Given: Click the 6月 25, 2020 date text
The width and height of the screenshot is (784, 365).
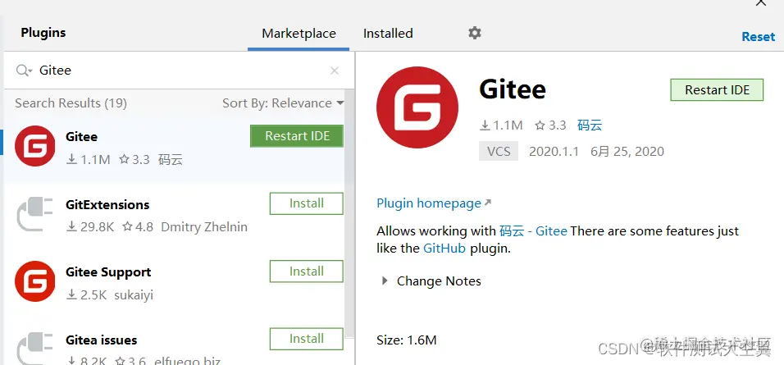Looking at the screenshot, I should [627, 152].
